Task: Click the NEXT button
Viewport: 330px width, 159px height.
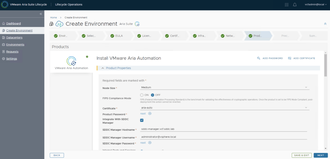Action: click(x=320, y=155)
